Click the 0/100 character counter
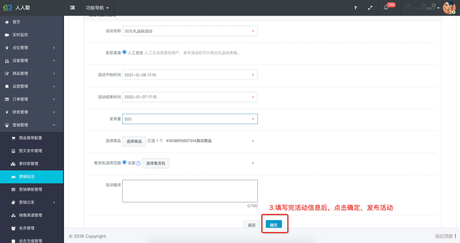 coord(252,206)
